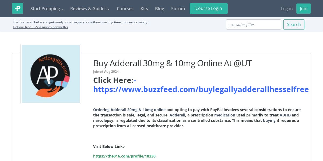Select the Log in link

[287, 9]
